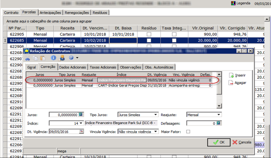Viewport: 271px width, 158px height.
Task: Open the Renegociações tab
Action: (x=77, y=13)
